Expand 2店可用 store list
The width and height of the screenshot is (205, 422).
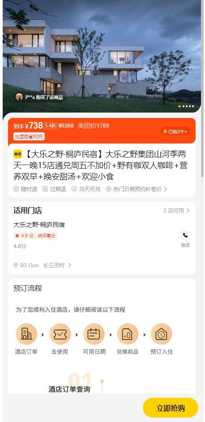click(176, 210)
